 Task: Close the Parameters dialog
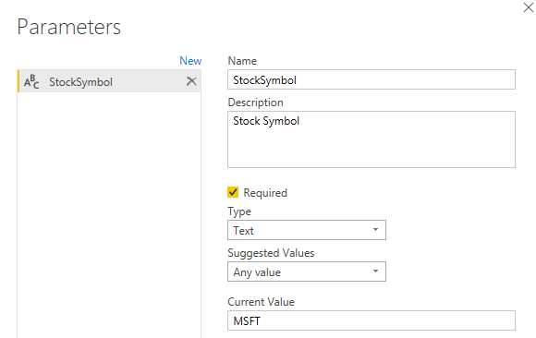click(529, 7)
